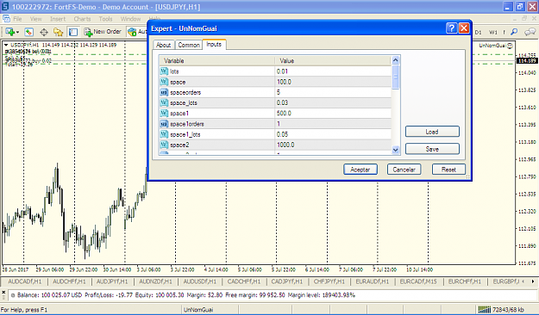The height and width of the screenshot is (315, 539).
Task: Select the D1 timeframe button
Action: 478,32
